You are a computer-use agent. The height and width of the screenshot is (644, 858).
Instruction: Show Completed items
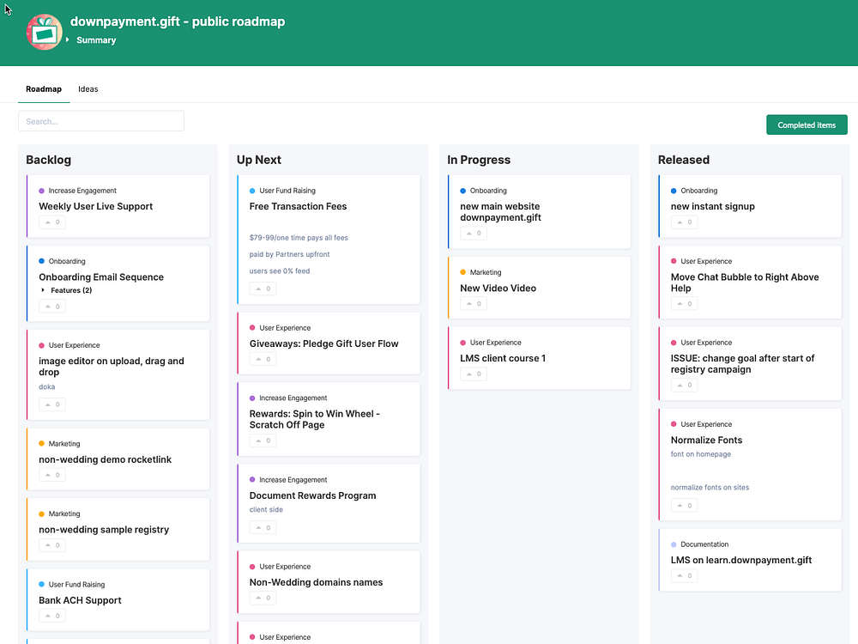[x=807, y=125]
